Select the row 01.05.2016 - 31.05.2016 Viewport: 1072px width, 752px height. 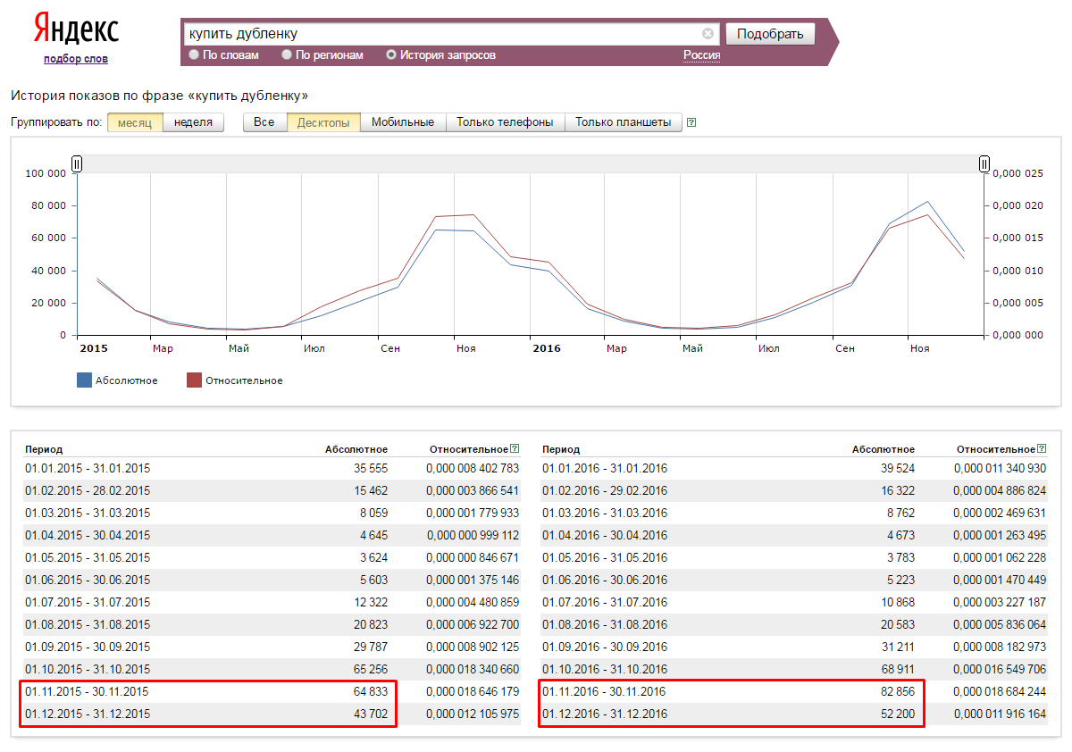coord(794,557)
